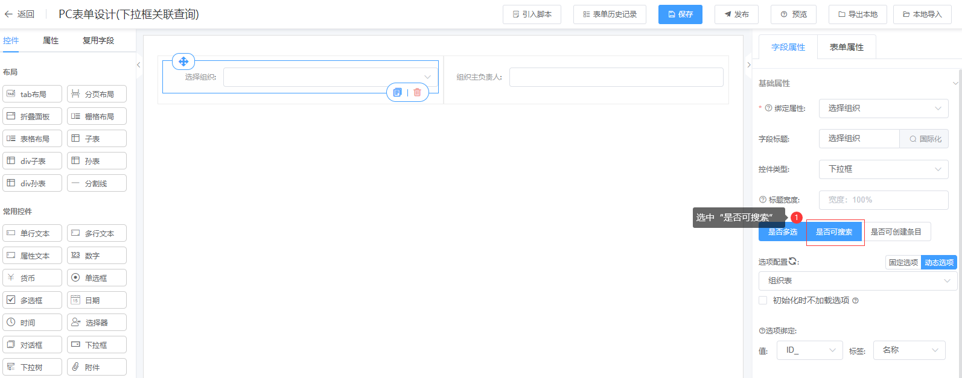Add a 数字 number field

97,256
